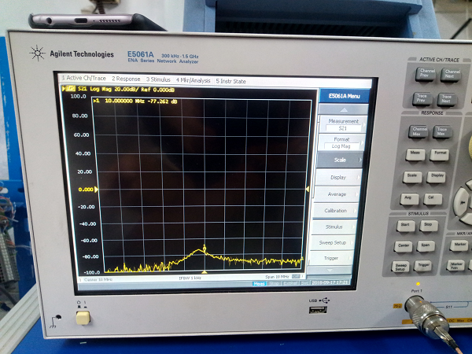
Task: Click the date and time readout
Action: (x=330, y=282)
